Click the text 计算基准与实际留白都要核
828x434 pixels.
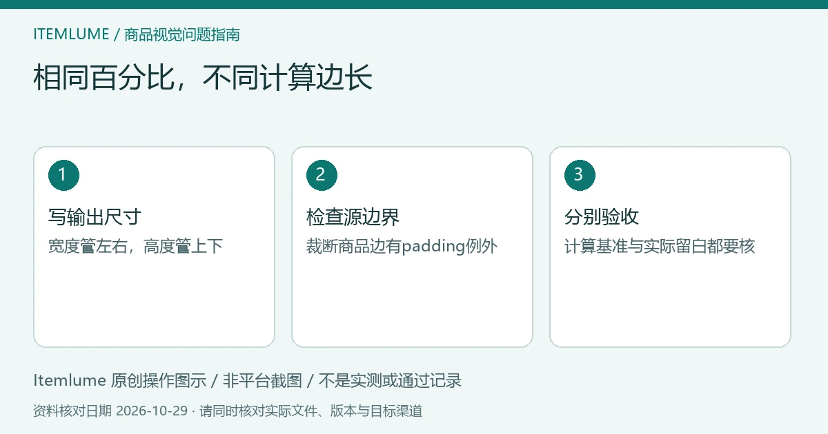click(x=660, y=246)
